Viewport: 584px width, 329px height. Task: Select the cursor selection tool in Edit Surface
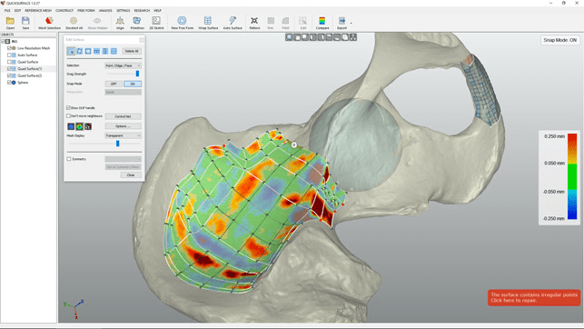click(x=71, y=51)
